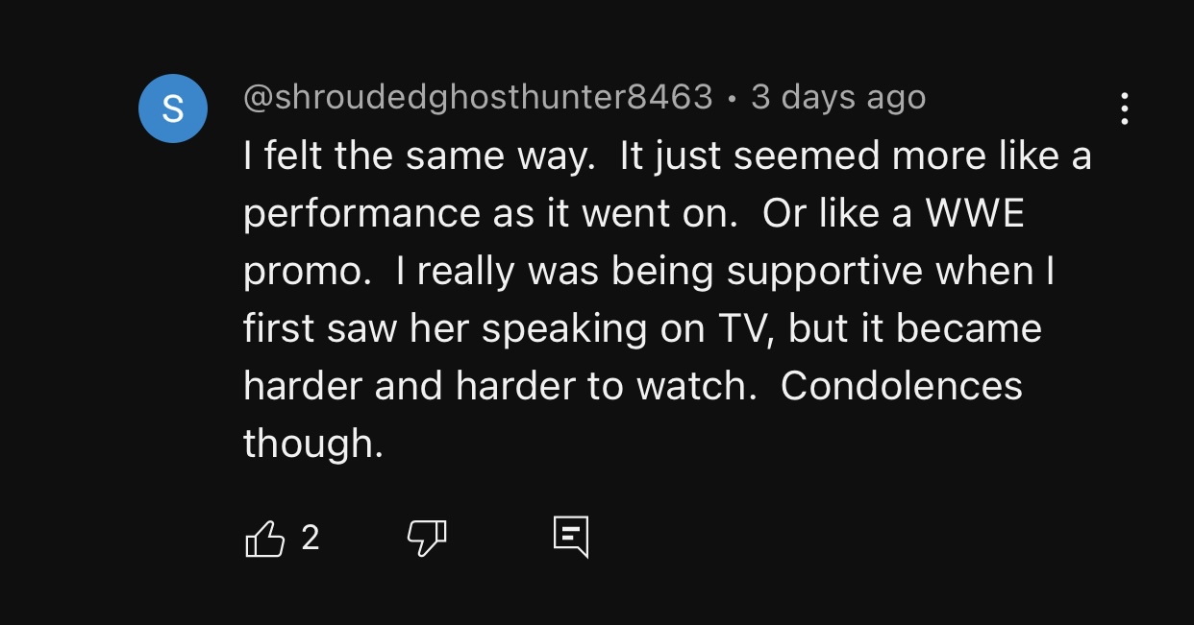
Task: Reply to the comment via reply icon
Action: click(x=570, y=538)
